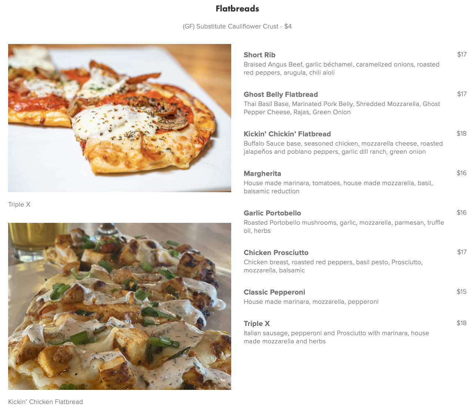472x408 pixels.
Task: Select the Ghost Belly Flatbread heading
Action: [x=280, y=95]
